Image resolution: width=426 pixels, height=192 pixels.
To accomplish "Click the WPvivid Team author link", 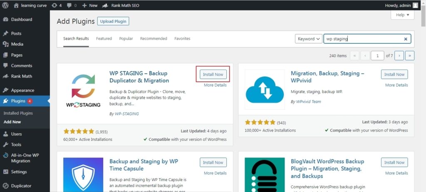I will pyautogui.click(x=308, y=102).
